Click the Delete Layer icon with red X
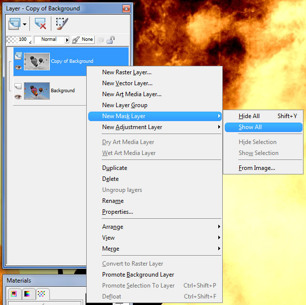 click(40, 23)
